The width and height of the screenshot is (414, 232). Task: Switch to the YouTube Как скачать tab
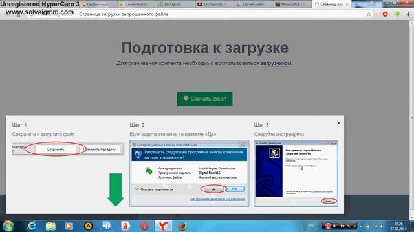pos(214,5)
